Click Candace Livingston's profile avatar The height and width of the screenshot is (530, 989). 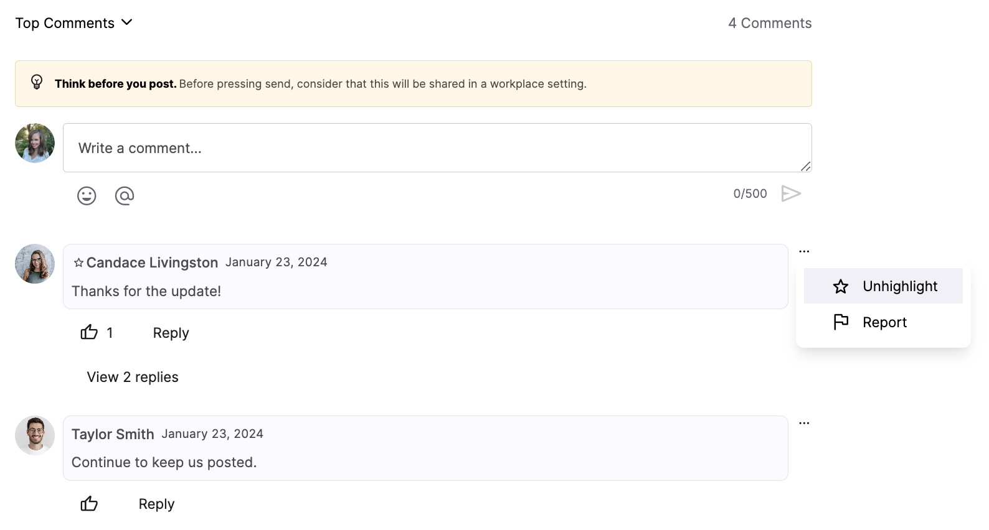click(35, 264)
